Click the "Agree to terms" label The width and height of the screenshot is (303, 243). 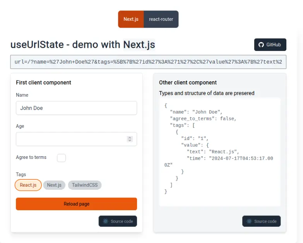coord(31,157)
